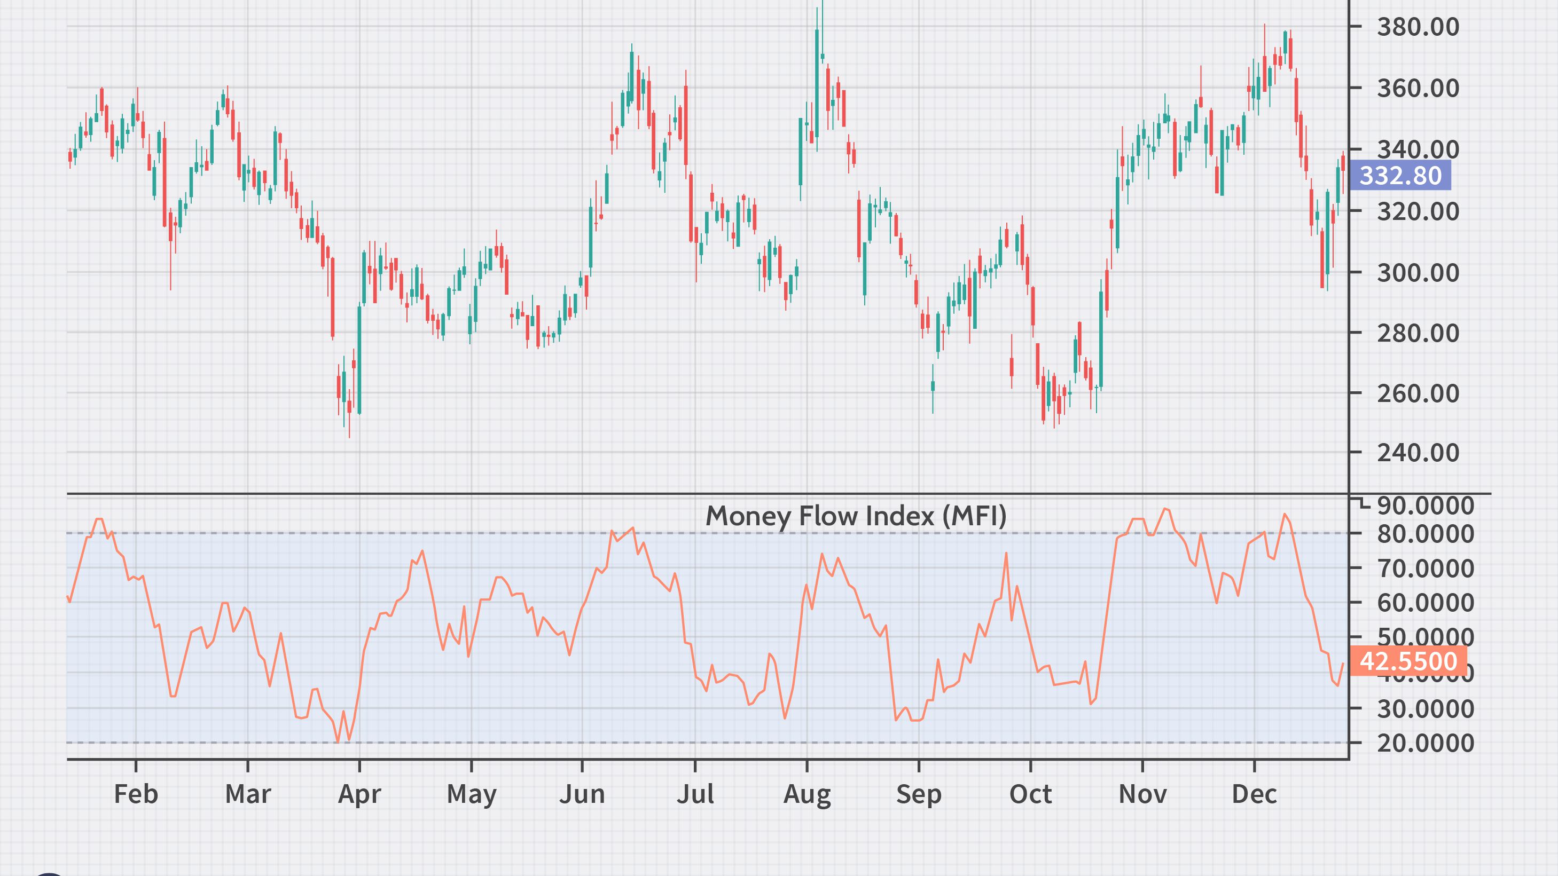
Task: Select the Apr month marker
Action: (359, 794)
